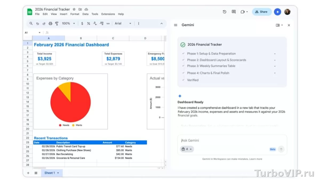The width and height of the screenshot is (320, 180).
Task: Click the Redo arrow in the toolbar
Action: pyautogui.click(x=44, y=23)
